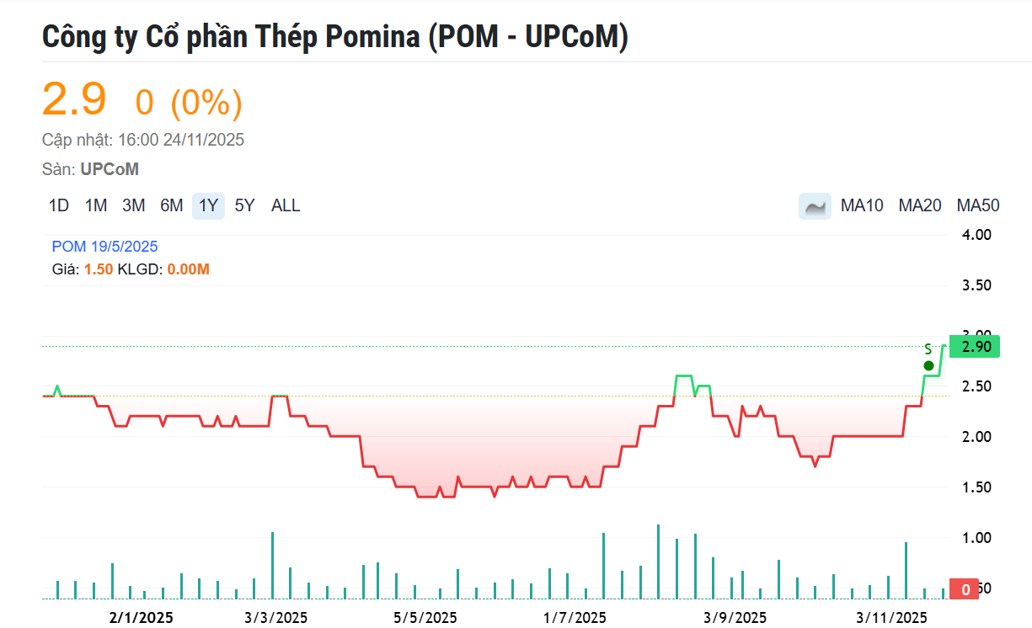Click the UPCoM exchange link
Viewport: 1032px width, 628px height.
pos(110,169)
